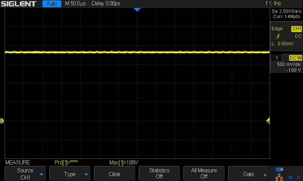Click the -1.00 V channel offset value
Viewport: 303px width, 181px height.
[294, 70]
